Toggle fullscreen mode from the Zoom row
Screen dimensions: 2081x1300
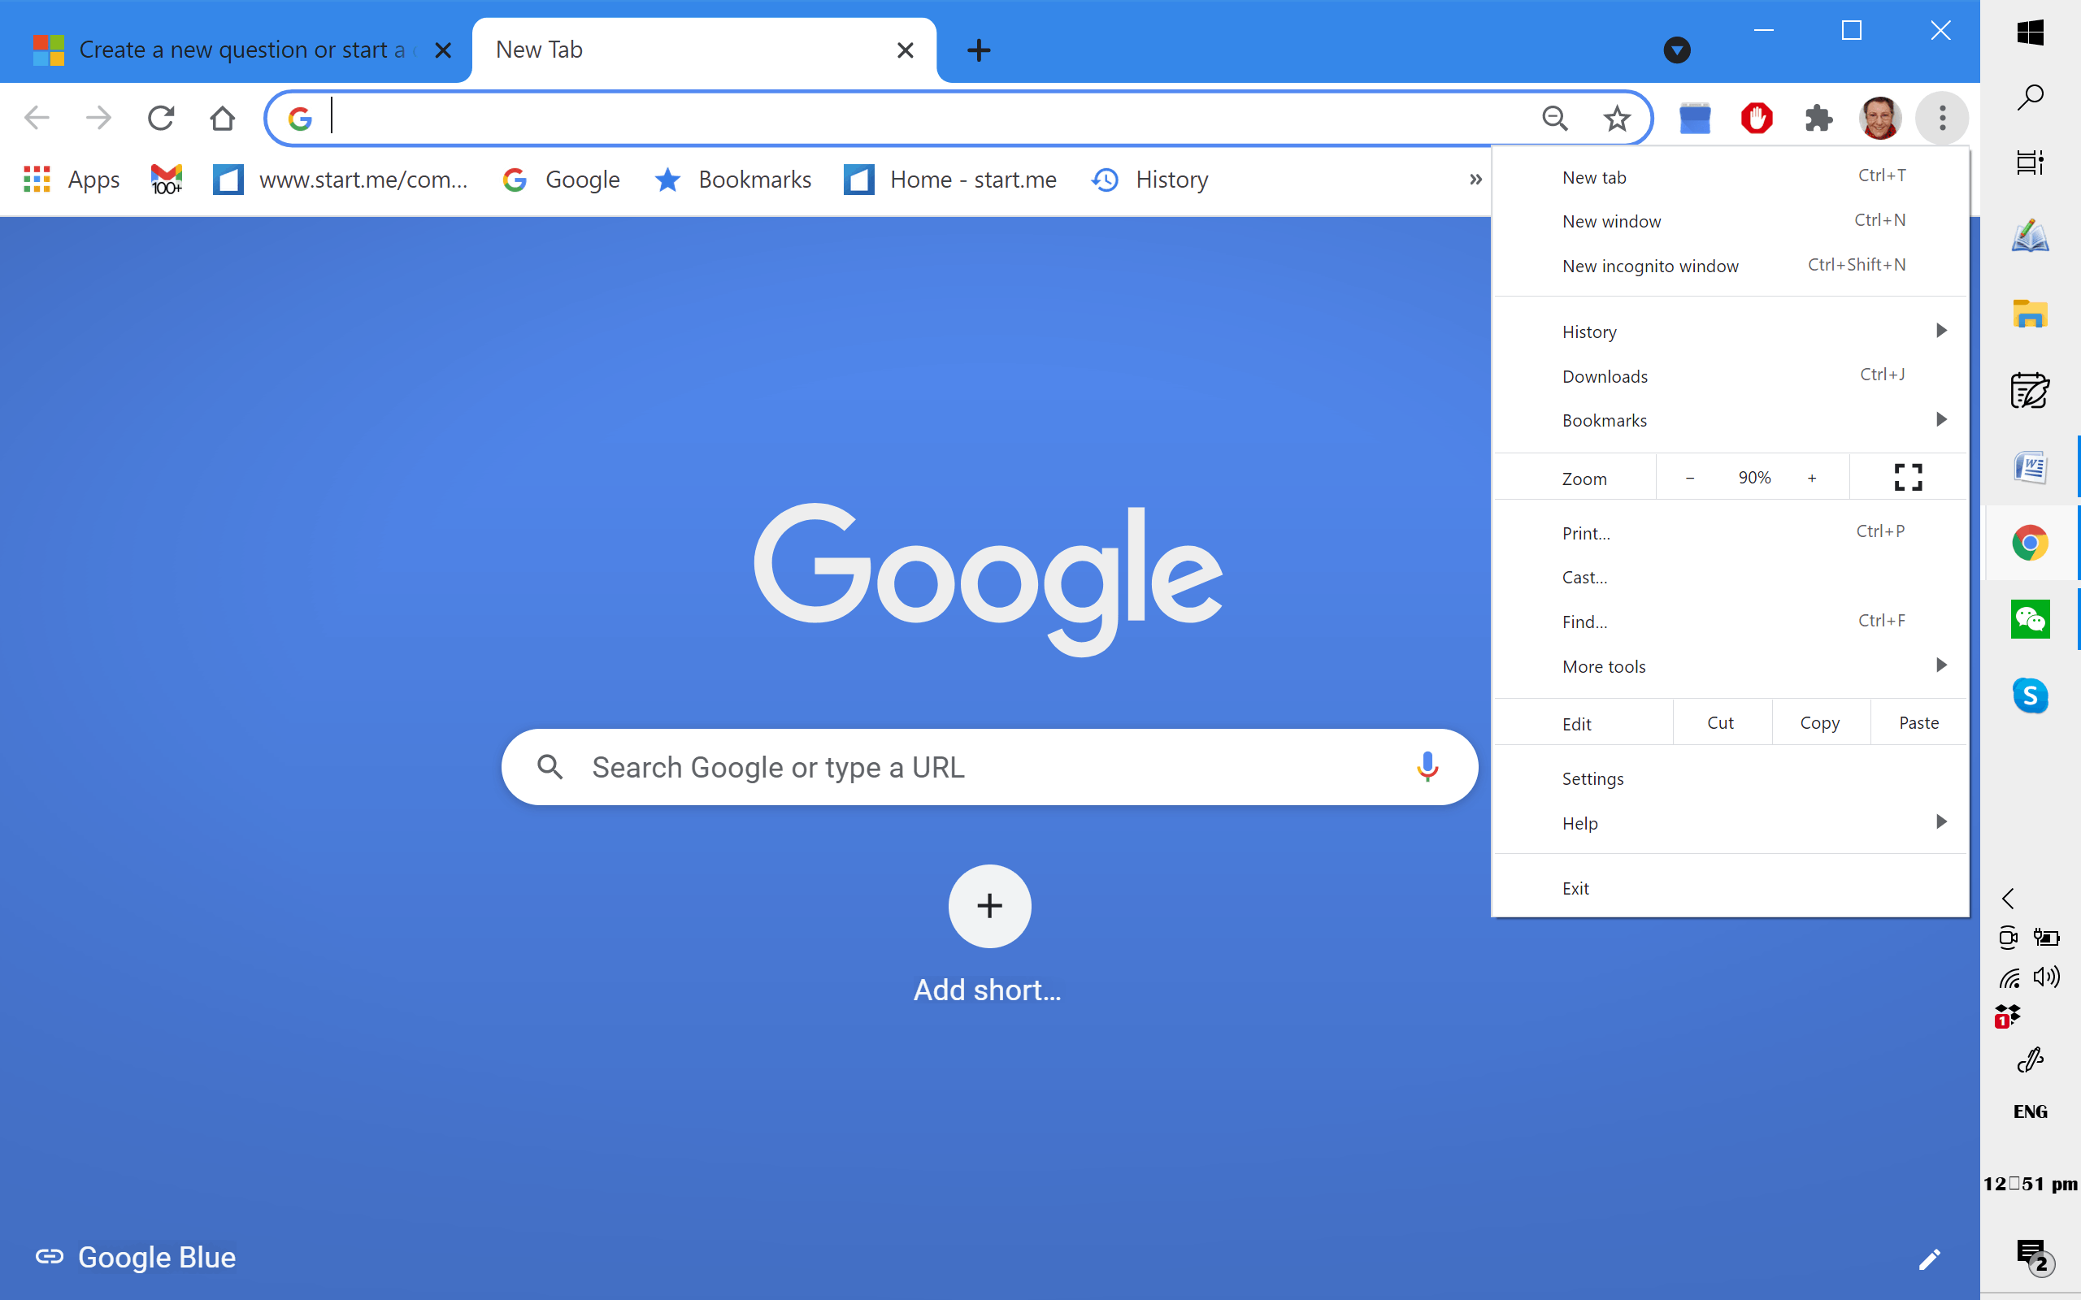tap(1907, 477)
